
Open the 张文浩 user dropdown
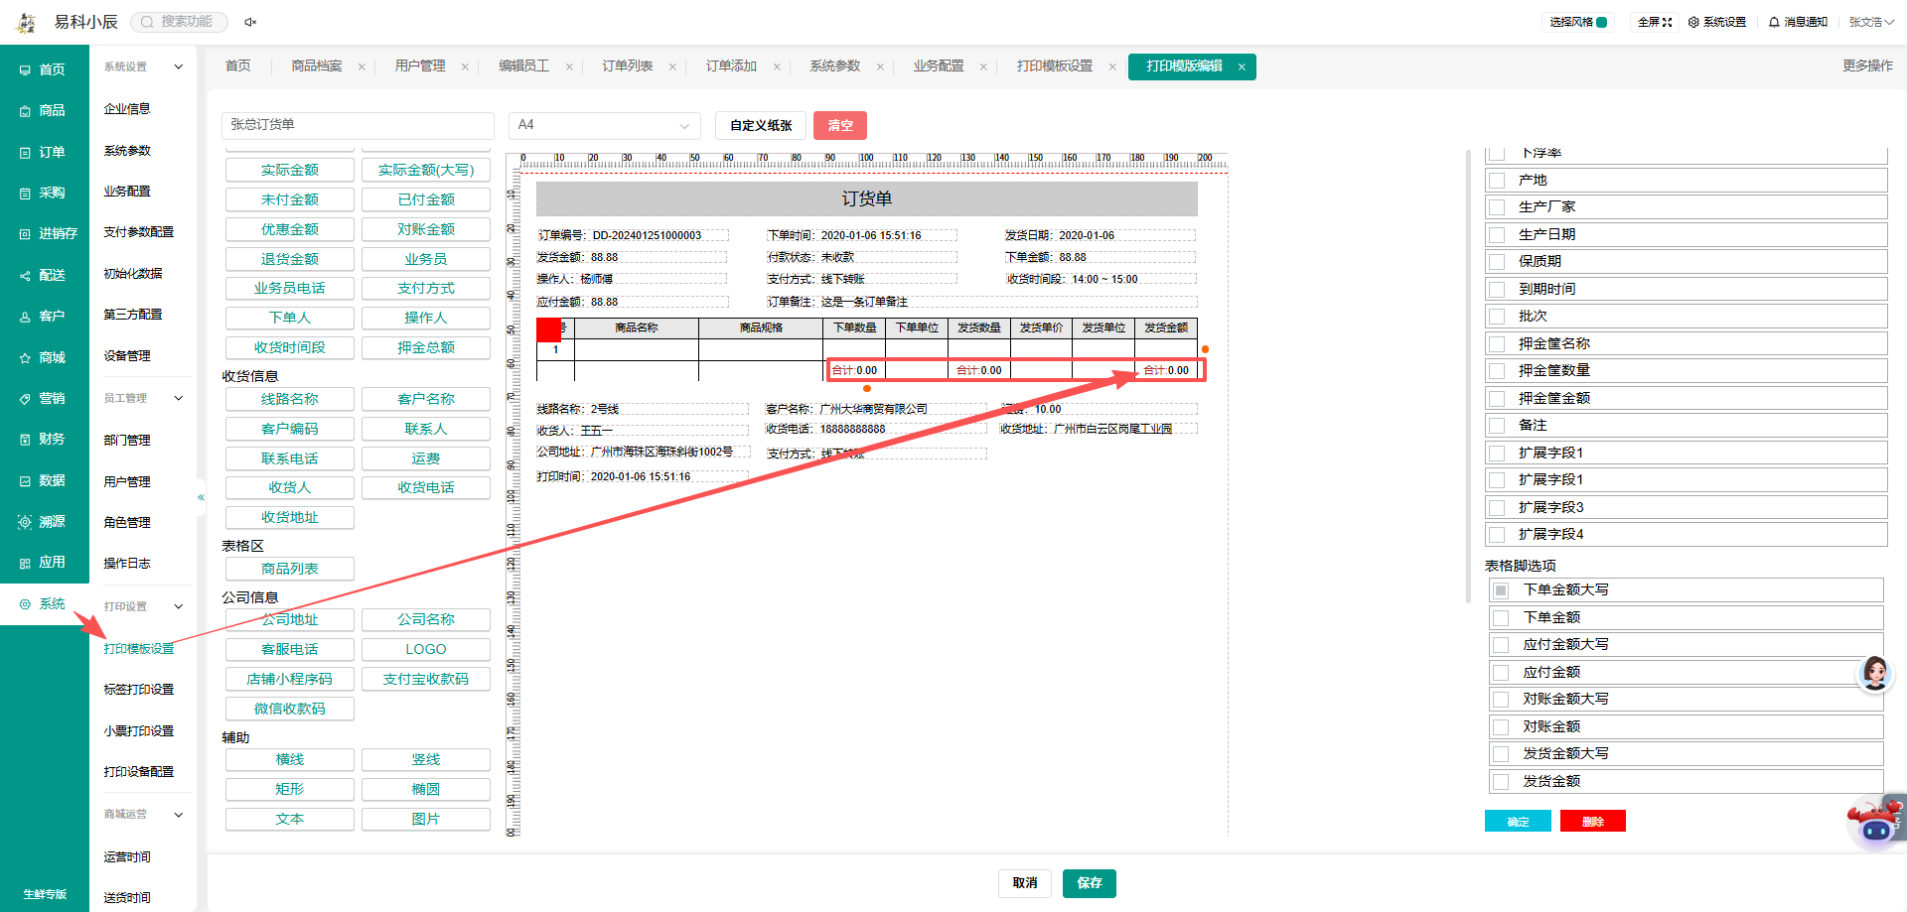point(1870,22)
